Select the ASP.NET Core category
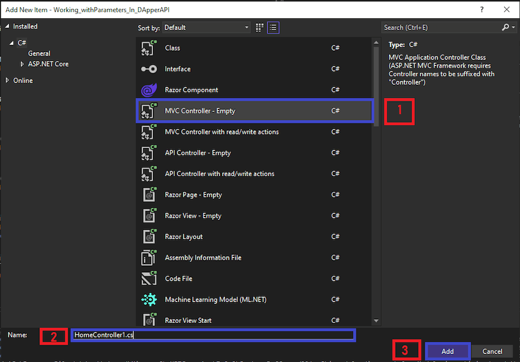The width and height of the screenshot is (520, 362). click(x=48, y=64)
